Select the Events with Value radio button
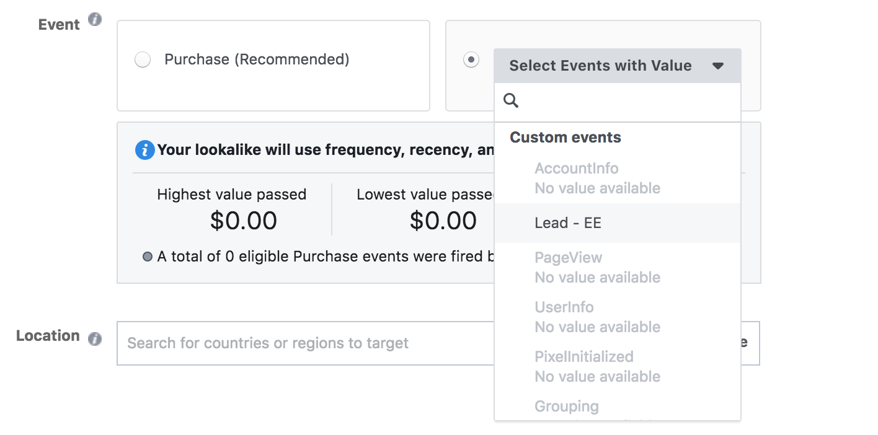878x435 pixels. coord(471,59)
